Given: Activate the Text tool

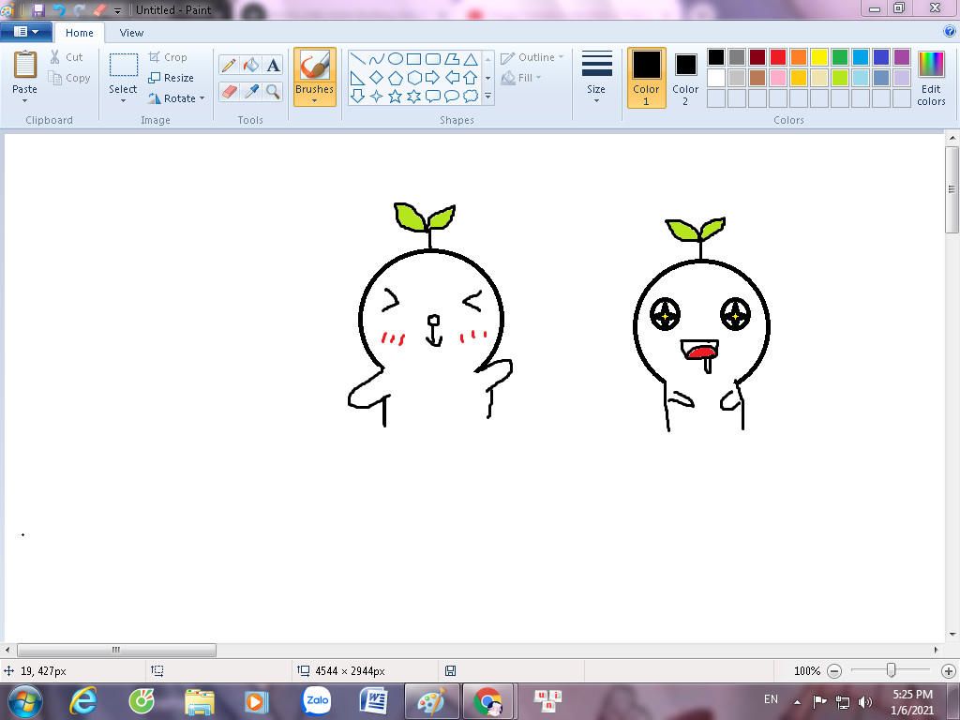Looking at the screenshot, I should [x=273, y=65].
